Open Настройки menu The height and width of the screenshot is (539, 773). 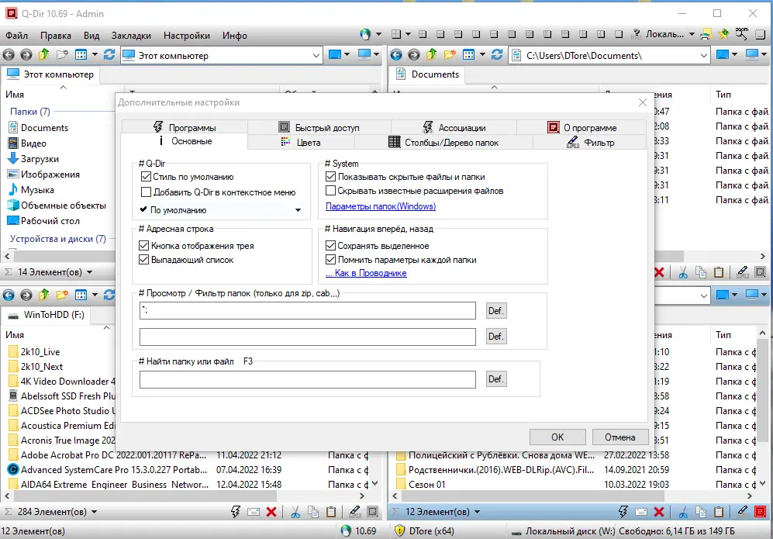pos(187,36)
